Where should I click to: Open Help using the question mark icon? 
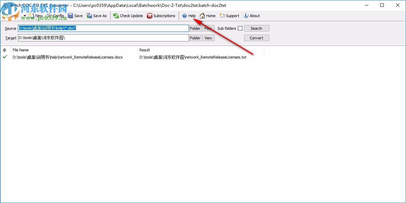coord(189,15)
